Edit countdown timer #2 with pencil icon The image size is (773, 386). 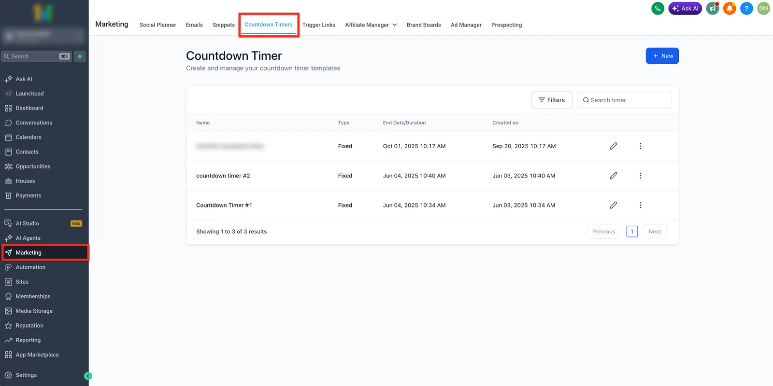click(x=613, y=176)
